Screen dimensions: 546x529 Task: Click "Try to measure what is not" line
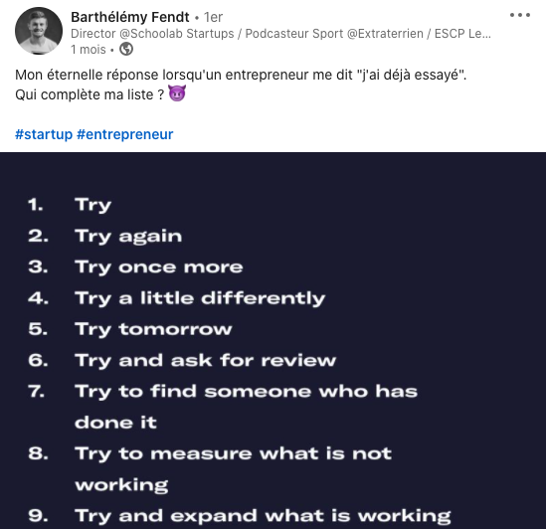[x=234, y=453]
